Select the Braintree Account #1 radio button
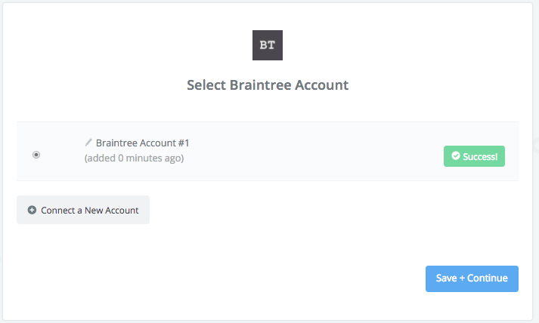 click(x=36, y=155)
